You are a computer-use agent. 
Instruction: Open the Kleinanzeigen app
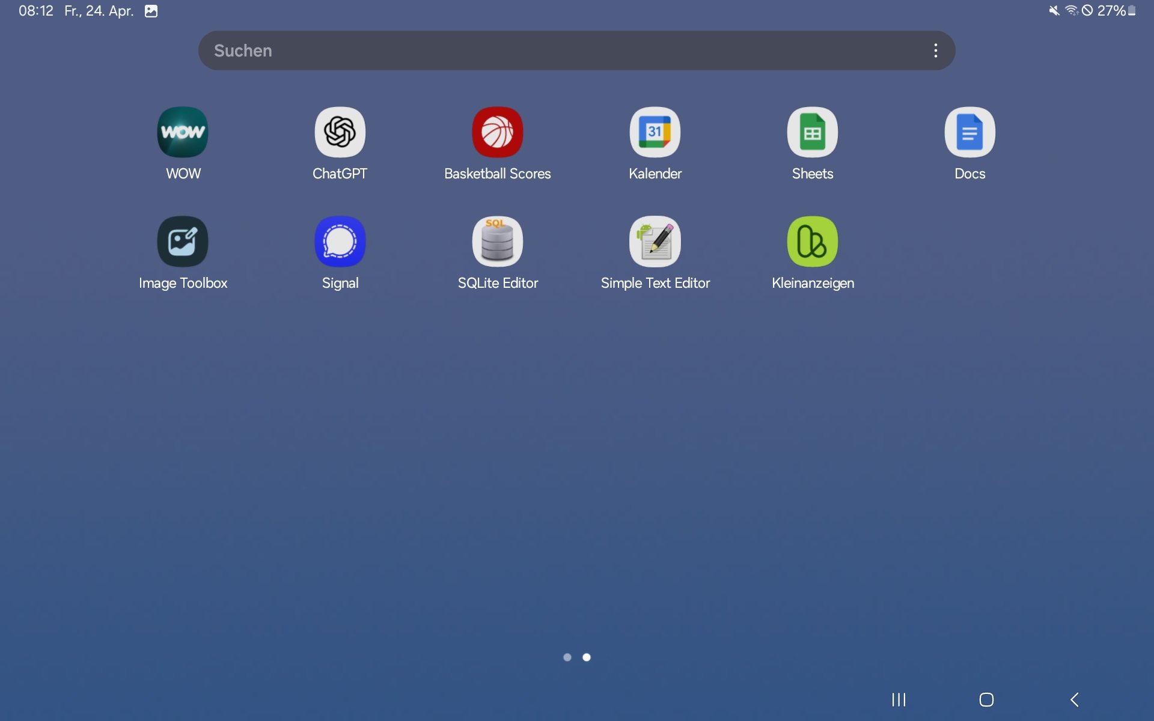pos(812,242)
